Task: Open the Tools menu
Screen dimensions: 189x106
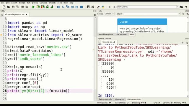Action: 59,3
